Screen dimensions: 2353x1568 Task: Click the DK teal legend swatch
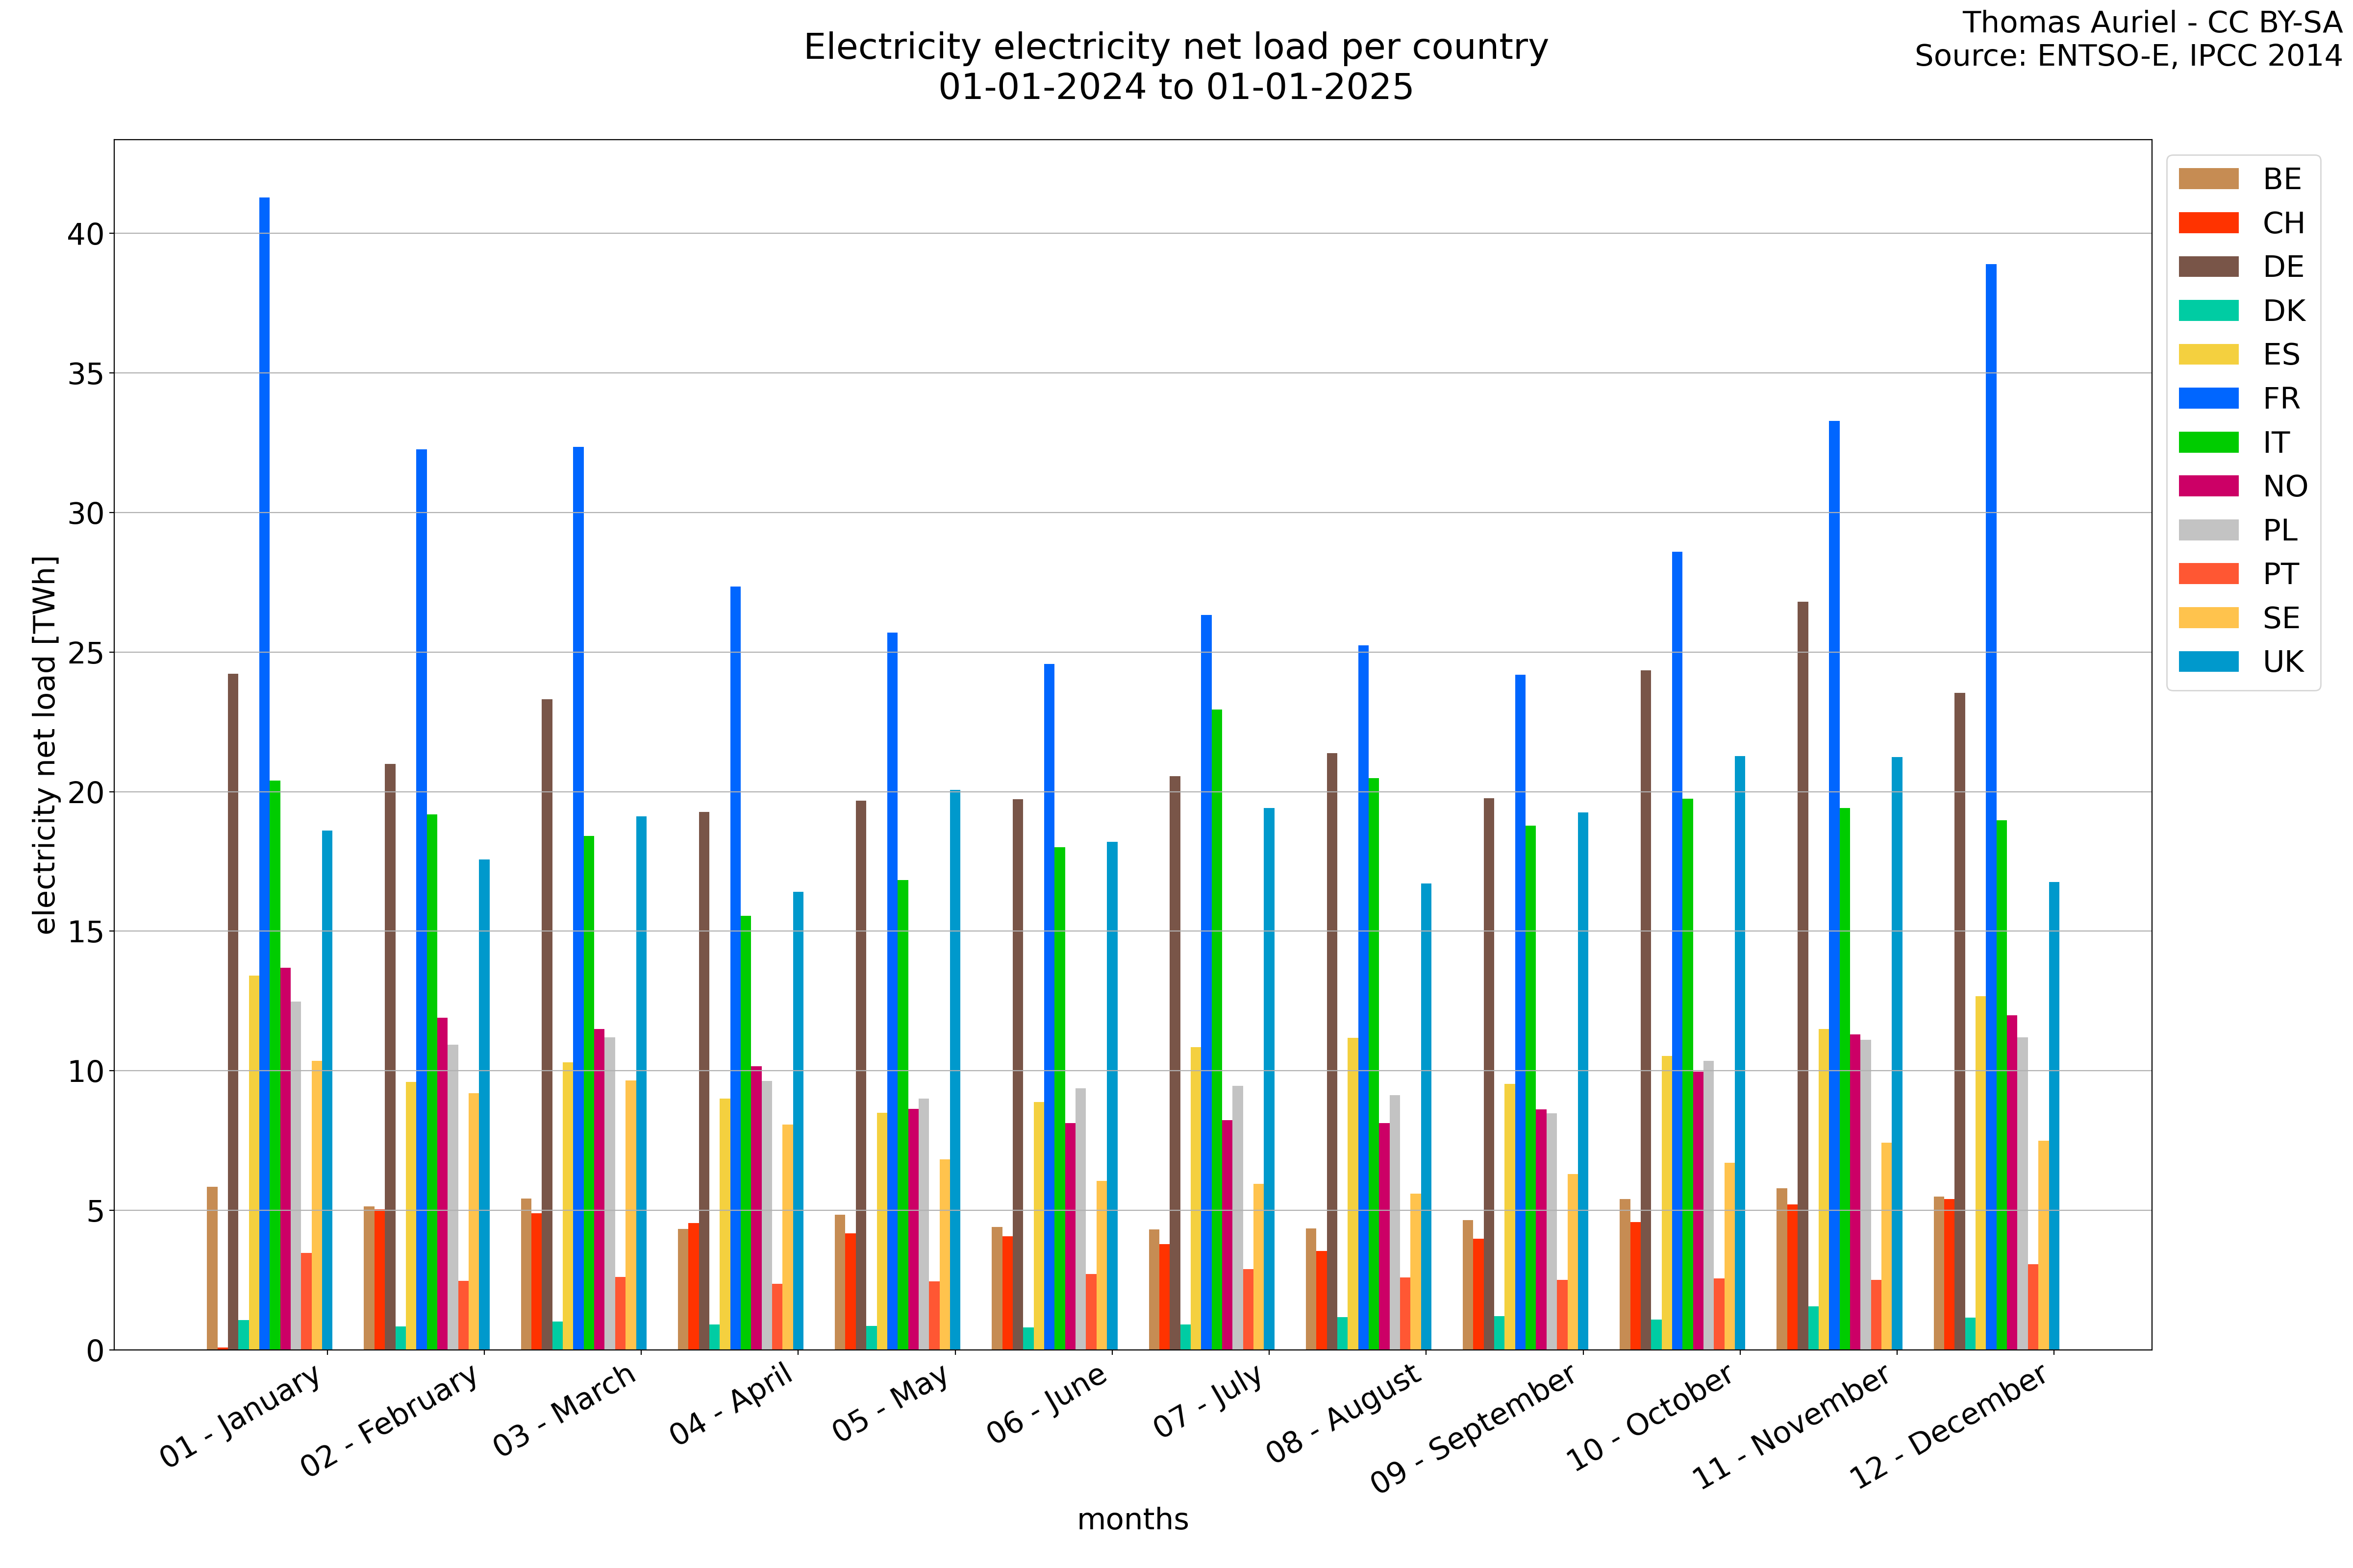[x=2208, y=311]
